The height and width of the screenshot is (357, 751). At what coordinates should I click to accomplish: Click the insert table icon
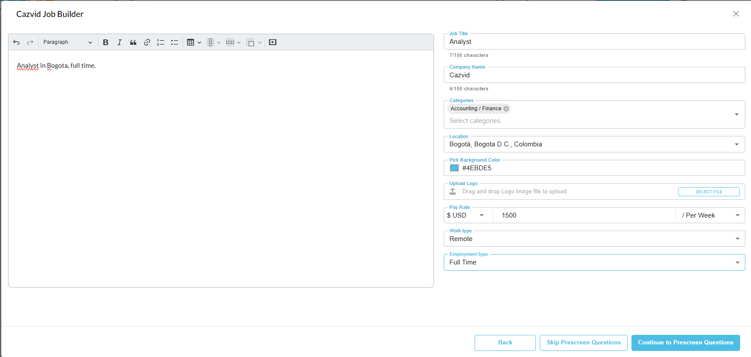(190, 42)
